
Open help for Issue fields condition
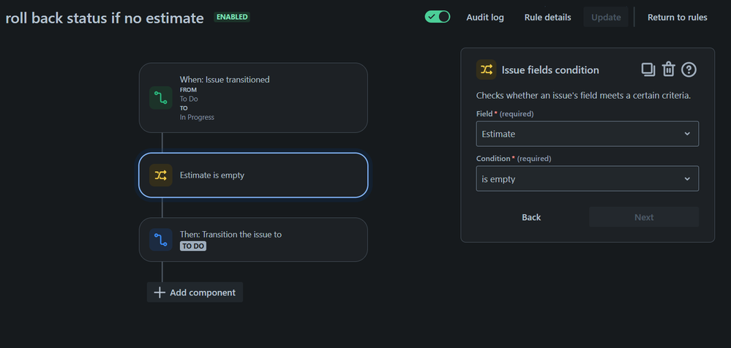coord(689,70)
